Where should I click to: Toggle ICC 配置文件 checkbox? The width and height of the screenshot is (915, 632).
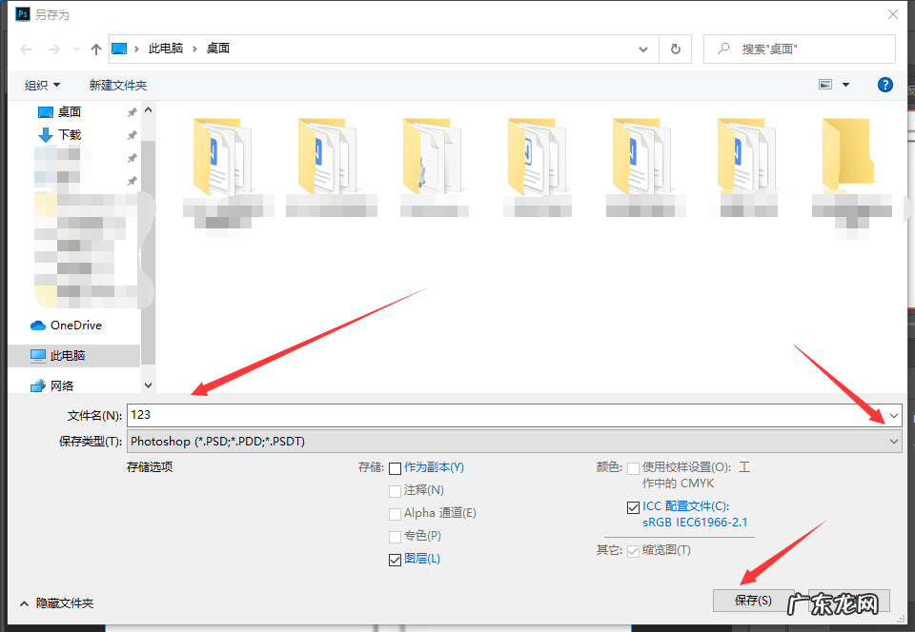point(633,507)
